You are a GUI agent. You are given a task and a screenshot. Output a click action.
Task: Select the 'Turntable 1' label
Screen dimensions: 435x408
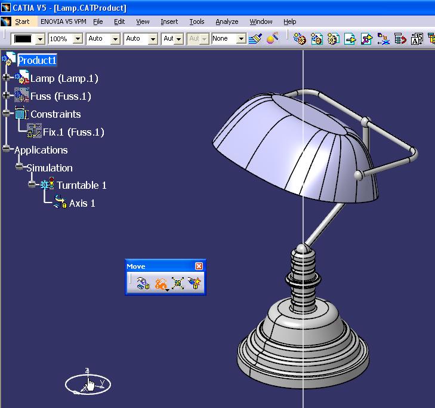click(x=82, y=185)
